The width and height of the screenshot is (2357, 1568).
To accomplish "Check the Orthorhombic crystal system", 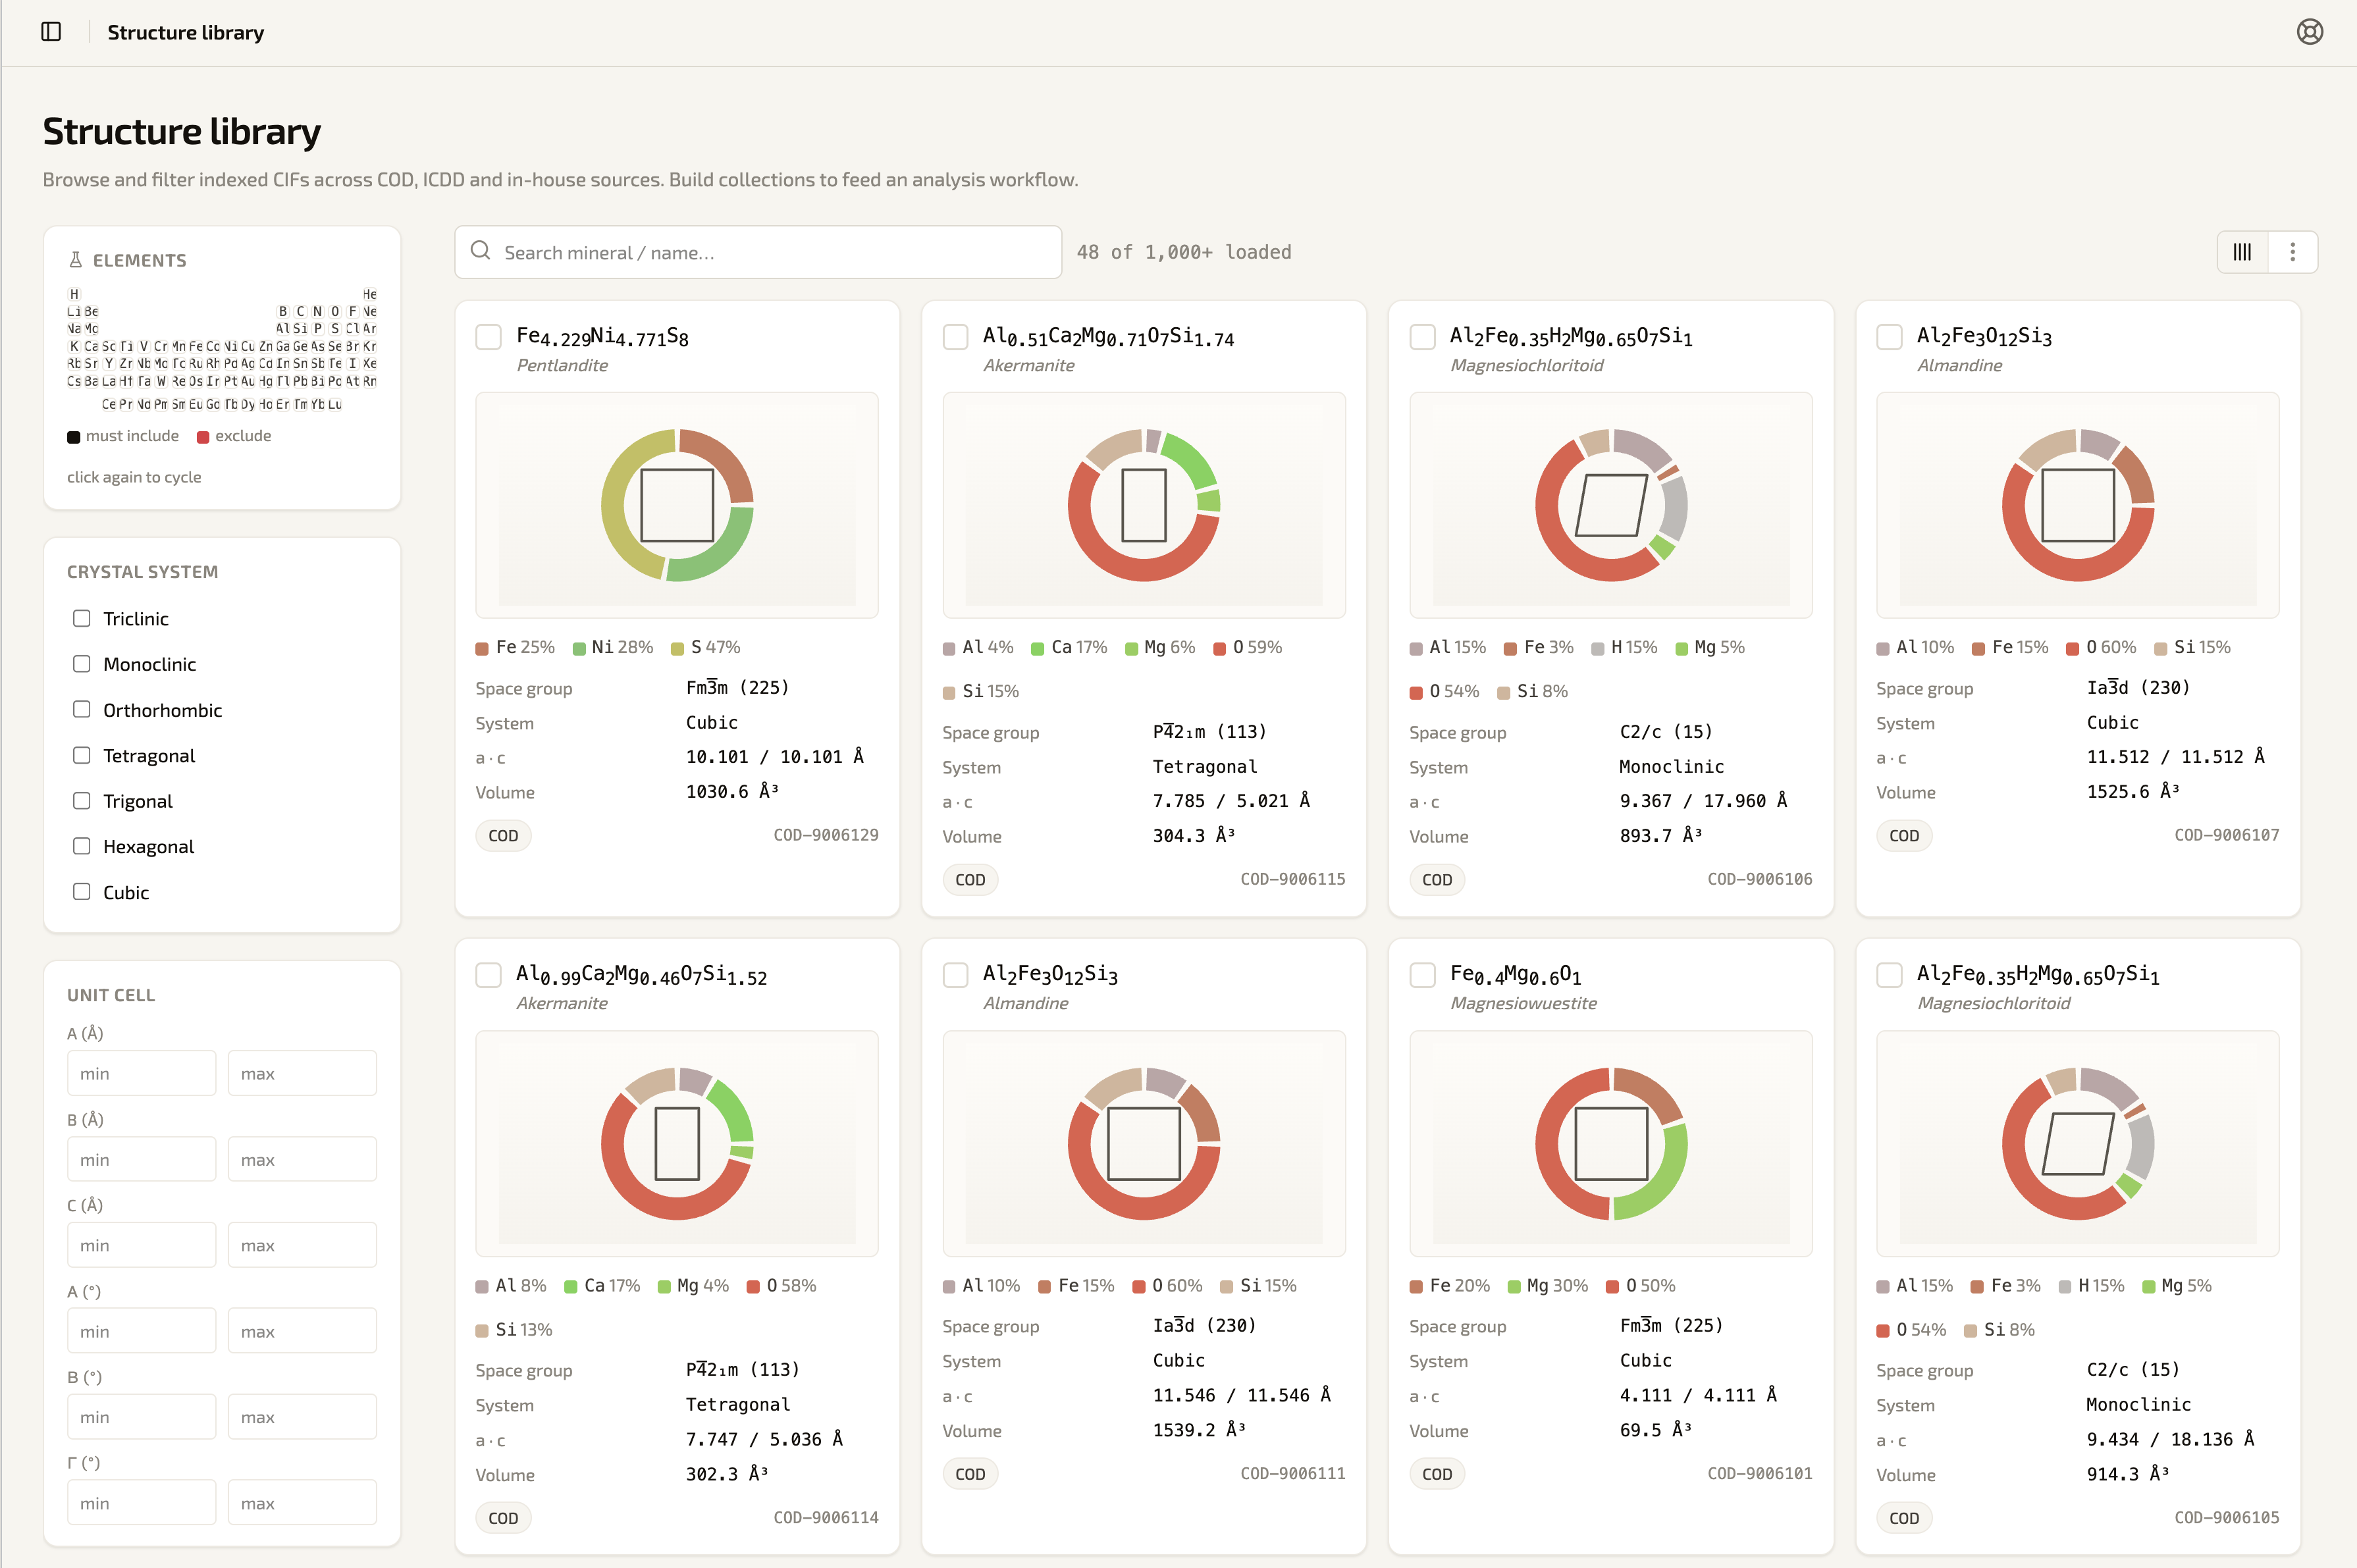I will tap(82, 709).
